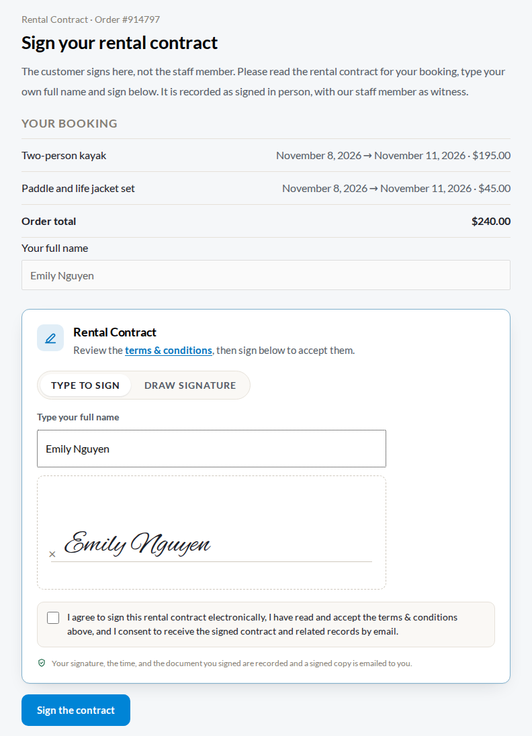This screenshot has height=736, width=532.
Task: Select the Two-person kayak booking row
Action: [x=266, y=155]
